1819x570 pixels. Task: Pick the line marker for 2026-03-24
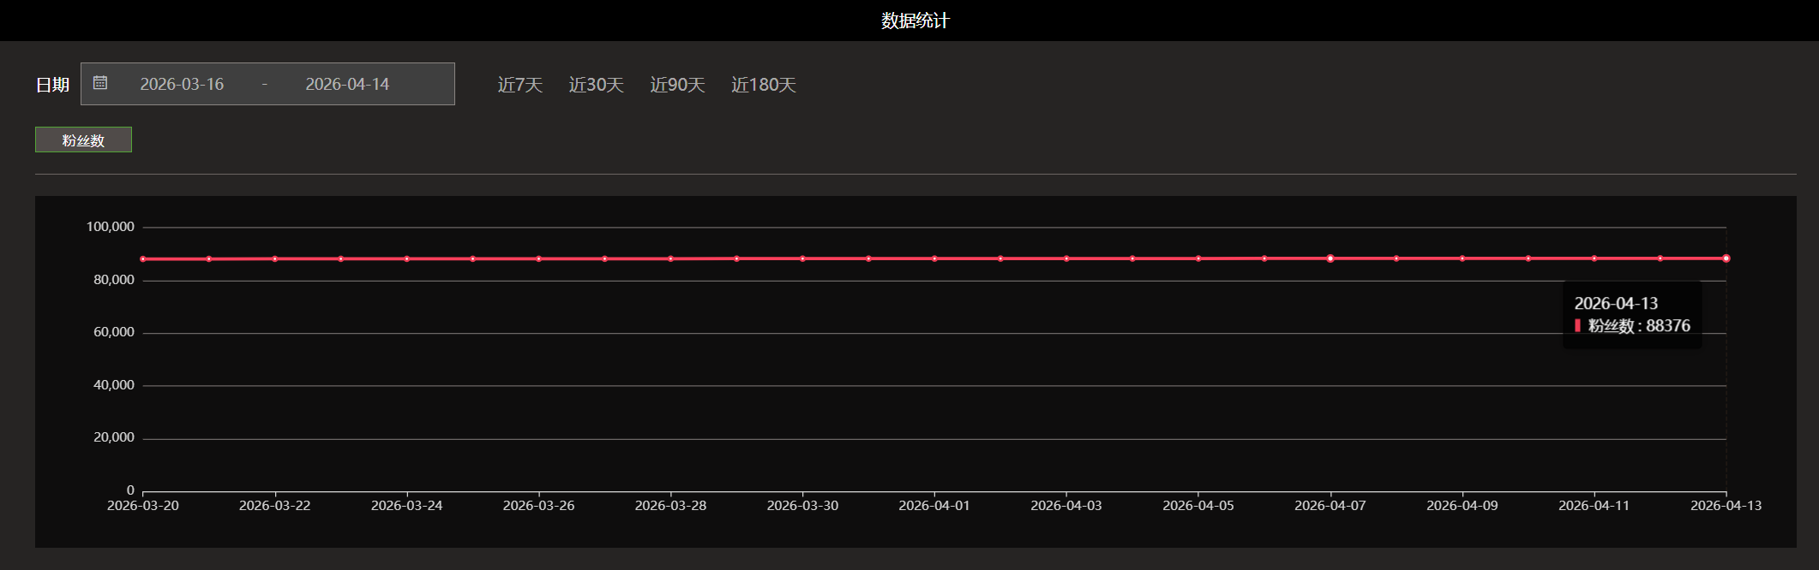(407, 258)
